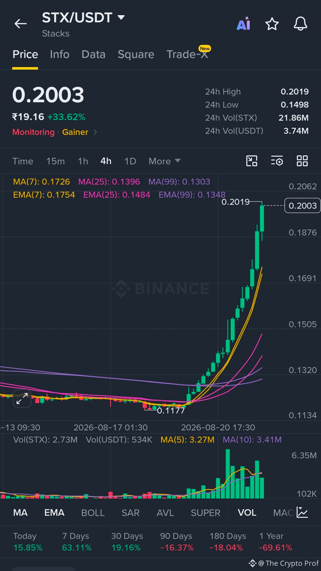Expand the chart to fullscreen
The width and height of the screenshot is (321, 571).
[22, 398]
